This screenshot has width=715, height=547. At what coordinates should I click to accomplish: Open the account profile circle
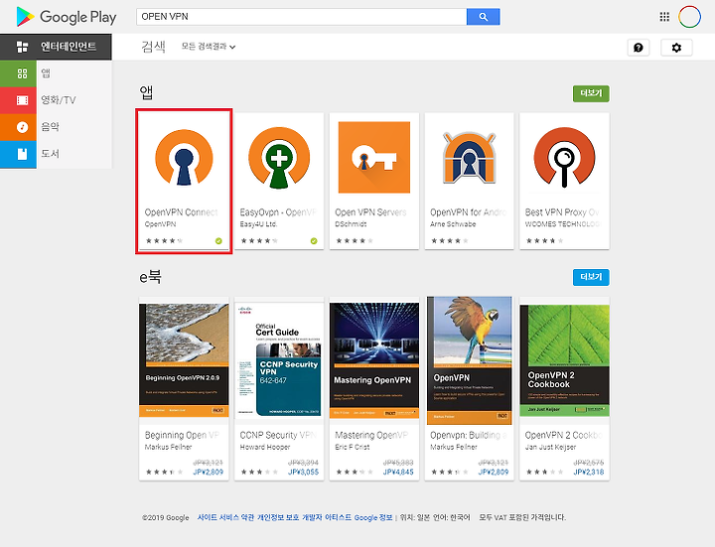point(689,17)
